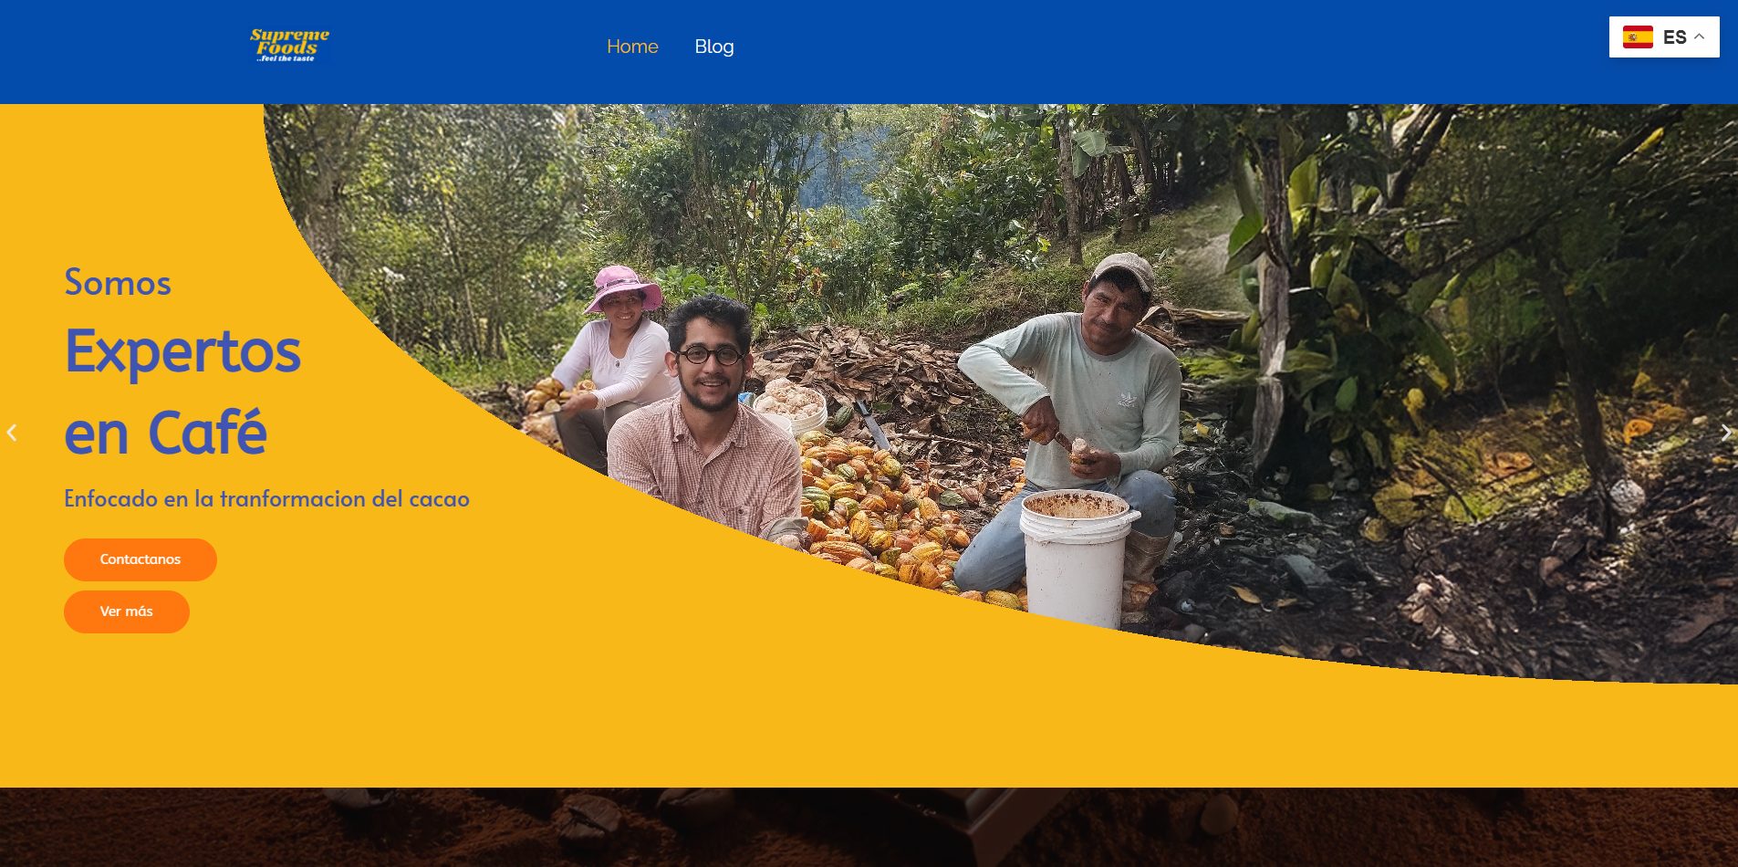Open the Blog menu item

714,47
